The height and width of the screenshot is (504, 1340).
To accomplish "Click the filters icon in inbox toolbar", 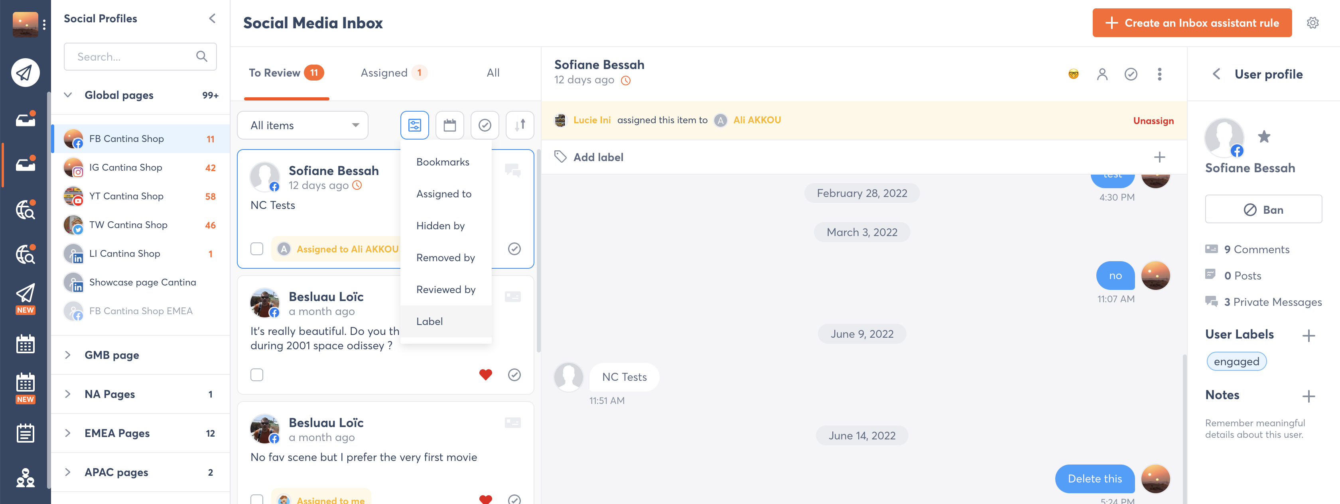I will pos(414,125).
